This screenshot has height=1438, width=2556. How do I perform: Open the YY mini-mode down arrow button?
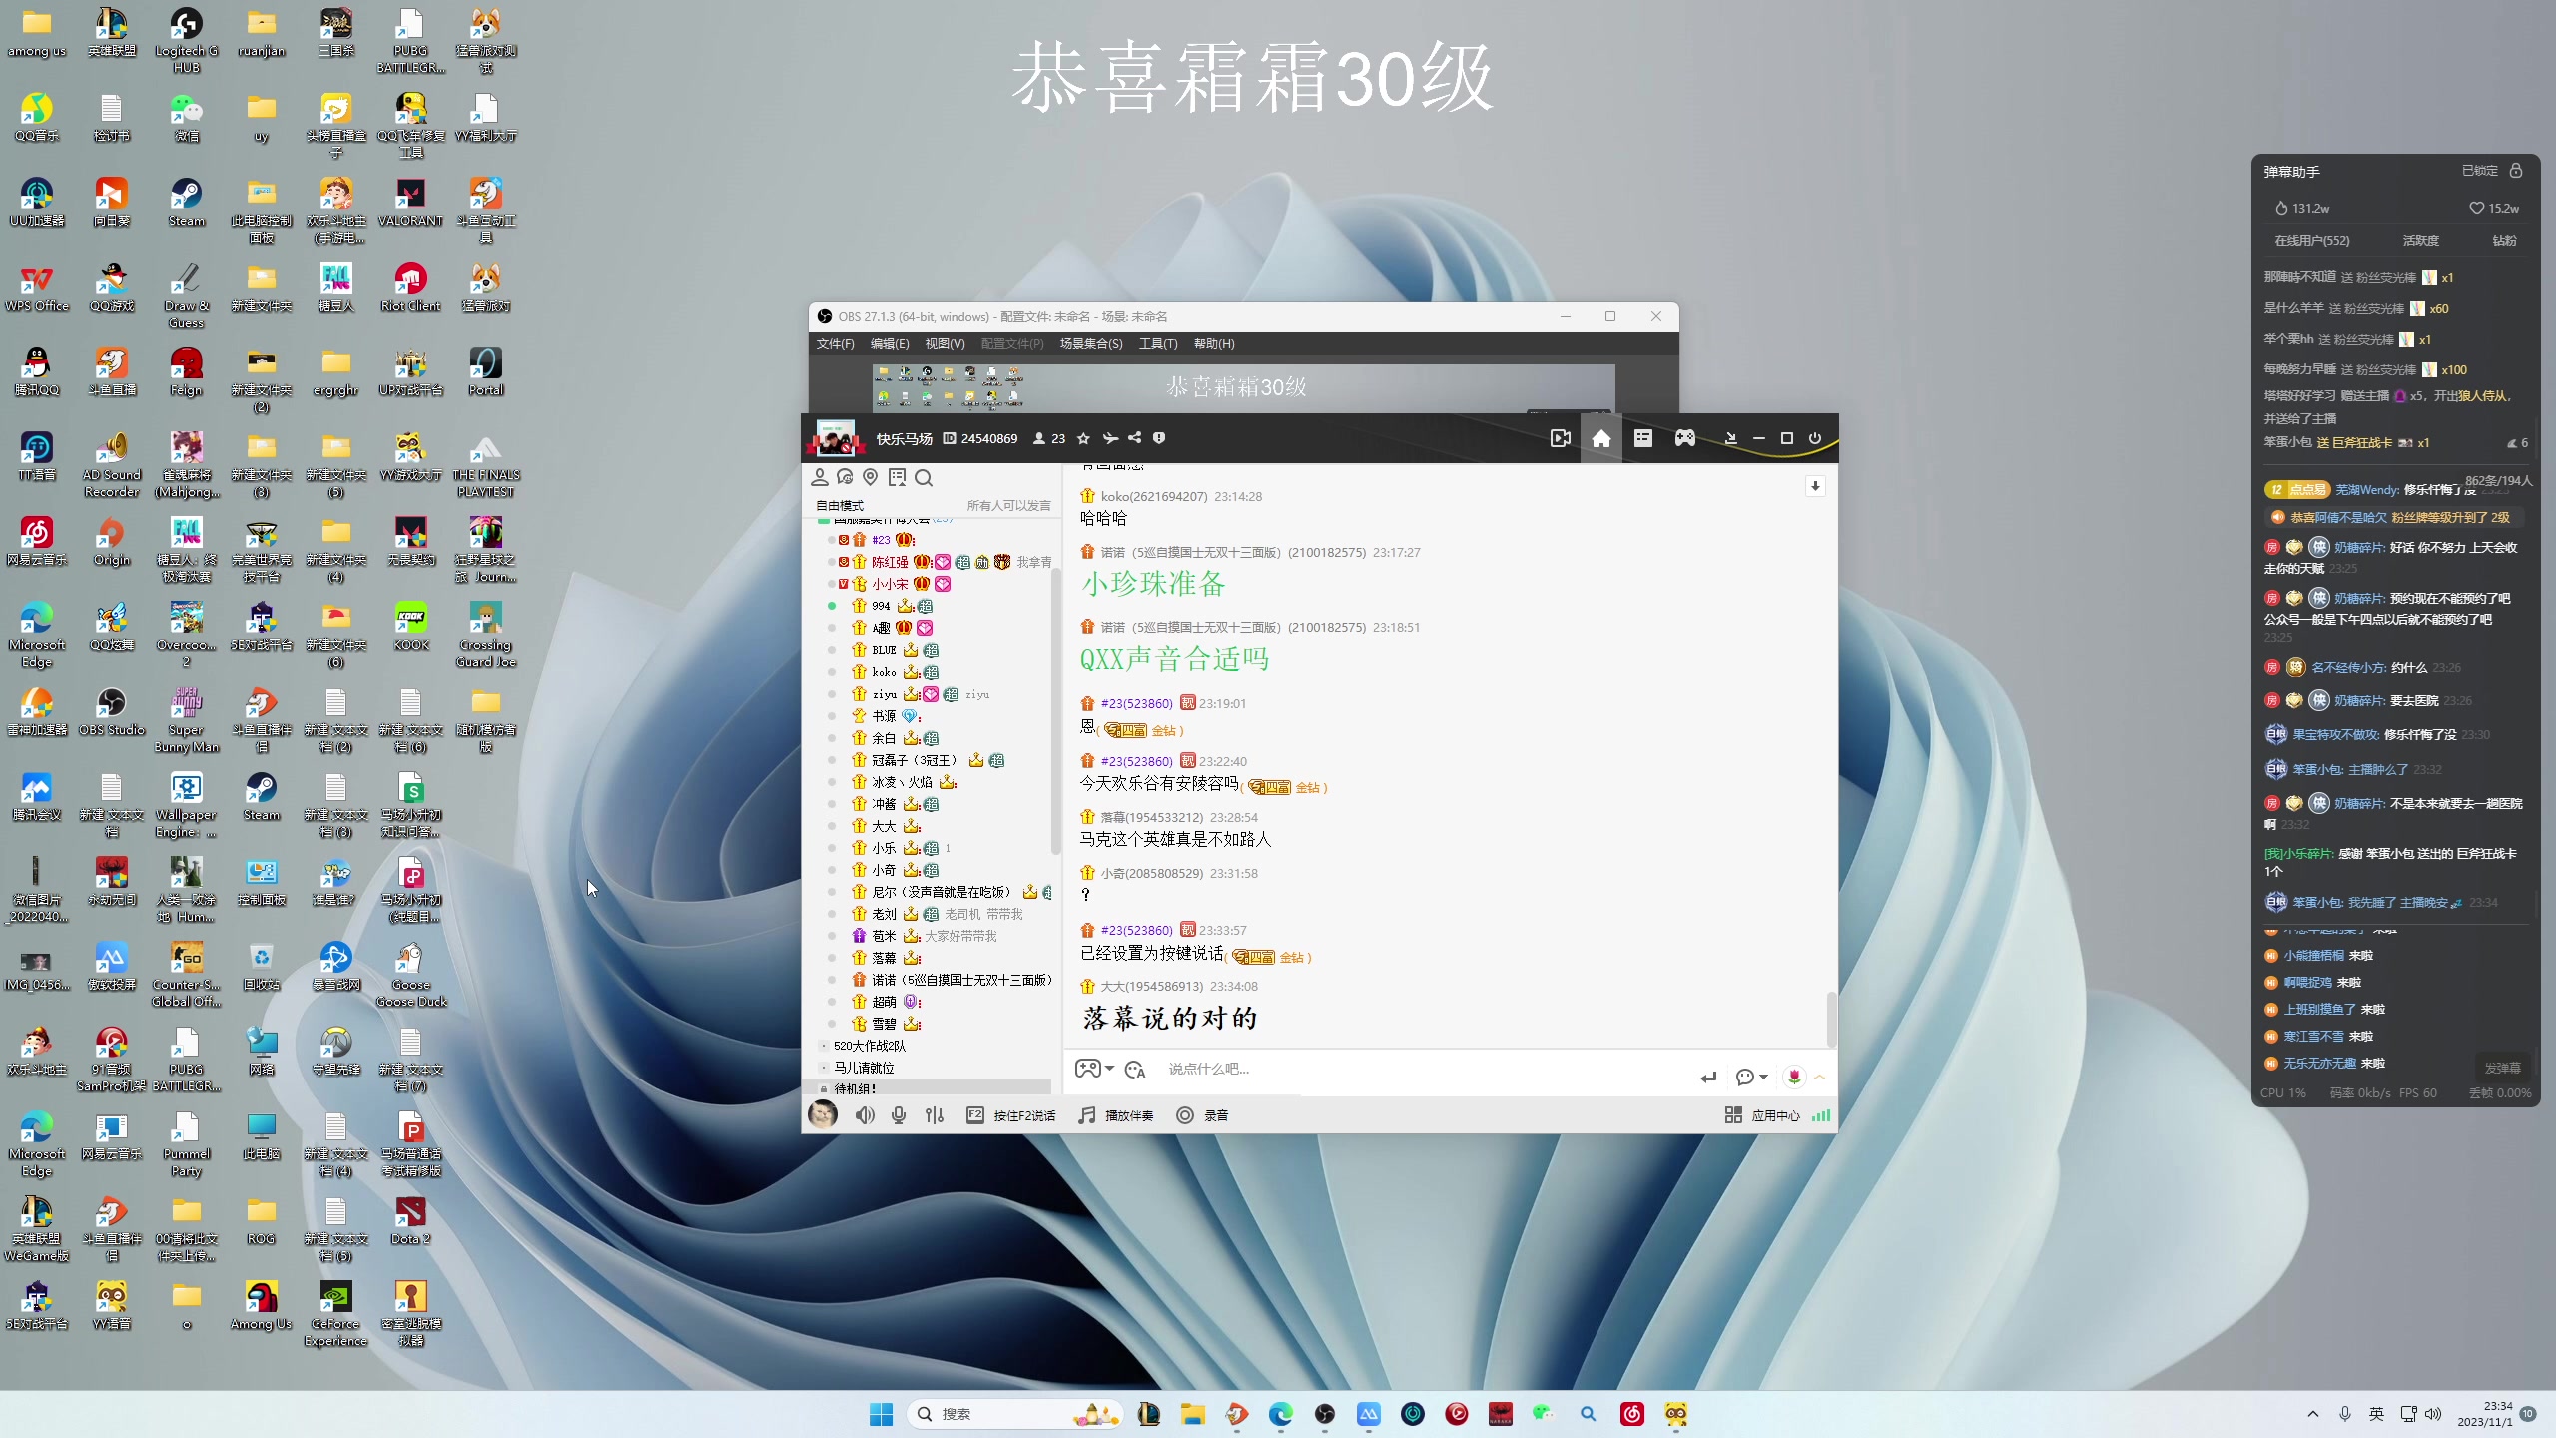[x=1730, y=438]
